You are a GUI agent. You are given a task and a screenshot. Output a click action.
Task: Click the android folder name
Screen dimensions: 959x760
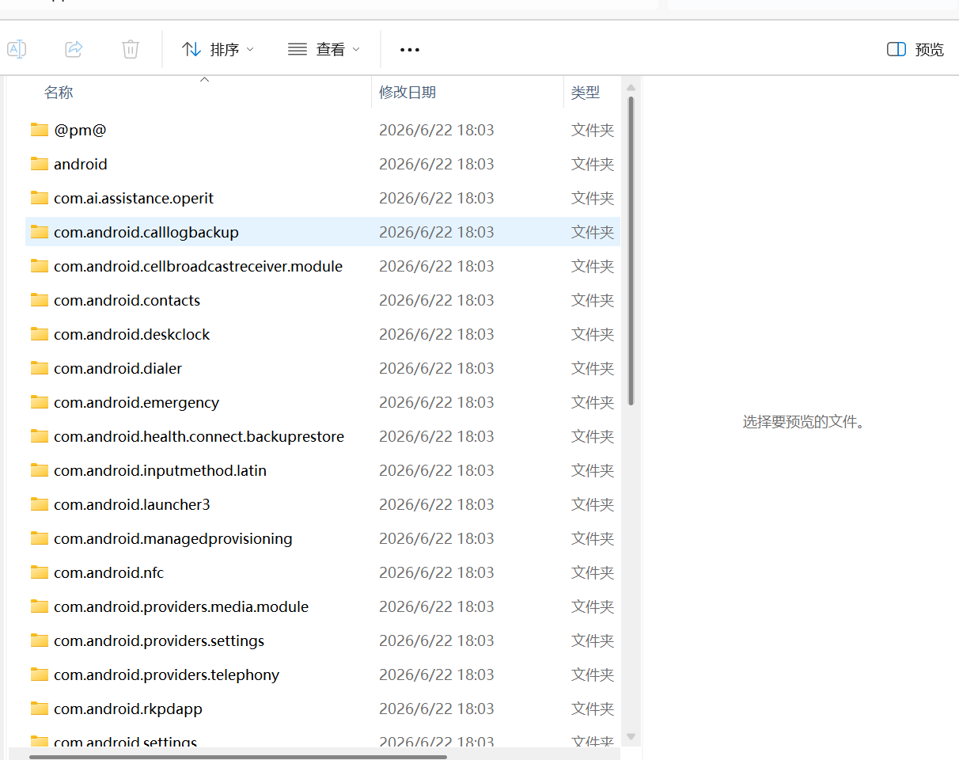(x=81, y=164)
